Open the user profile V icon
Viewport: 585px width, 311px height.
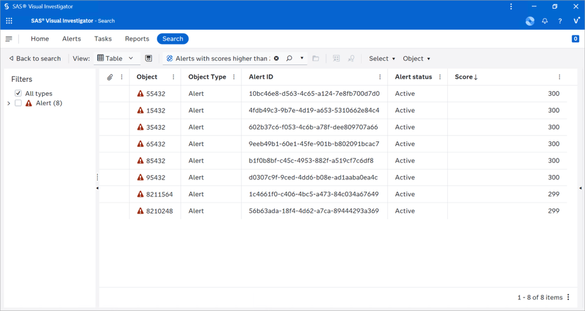[576, 20]
